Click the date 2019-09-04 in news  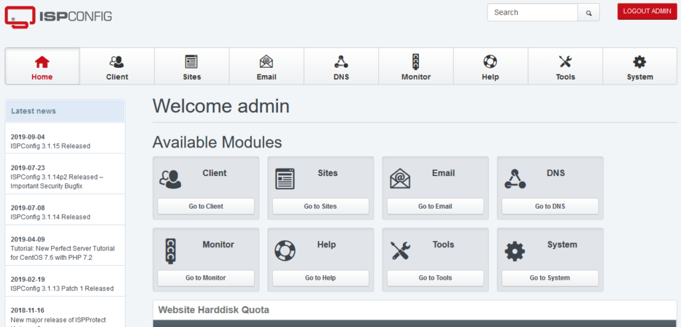click(x=28, y=136)
